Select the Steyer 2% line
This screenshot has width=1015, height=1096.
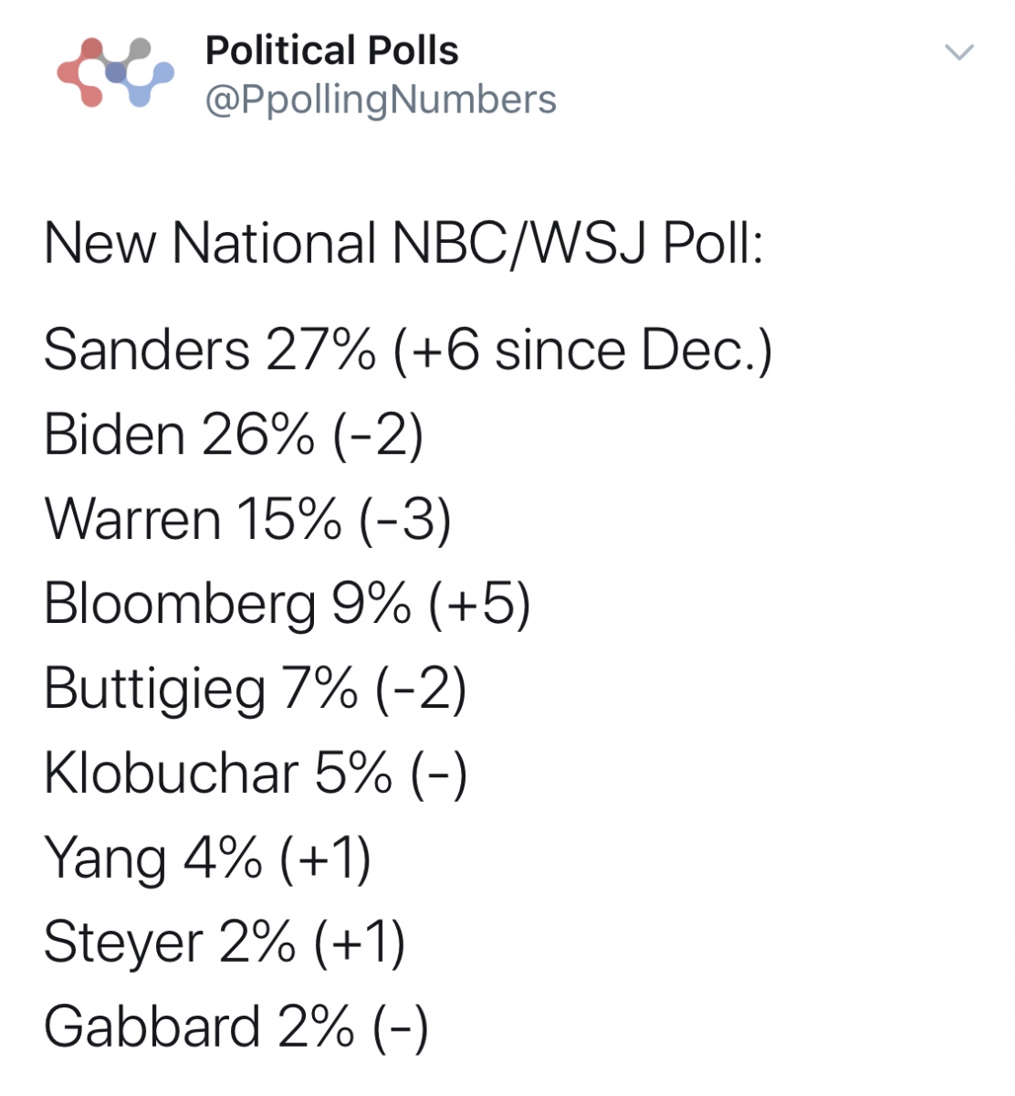tap(225, 943)
